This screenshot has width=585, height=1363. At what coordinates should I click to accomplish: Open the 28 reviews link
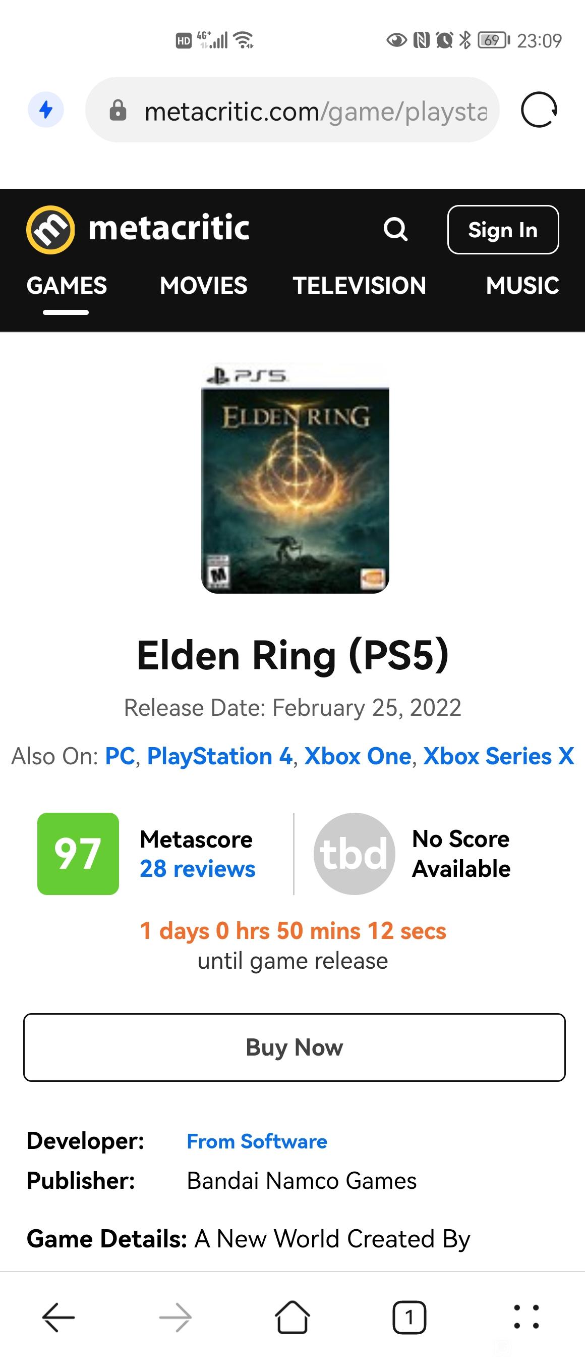pos(198,869)
